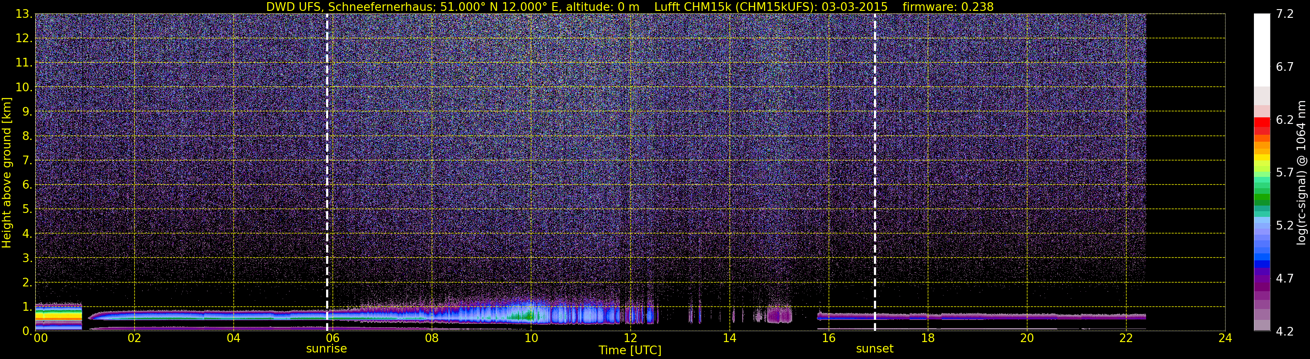
Task: Click height axis tick '12.' on left axis
Action: click(x=24, y=38)
